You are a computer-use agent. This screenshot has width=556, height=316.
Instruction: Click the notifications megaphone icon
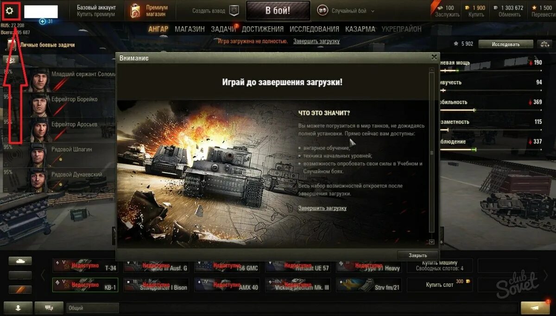coord(535,307)
